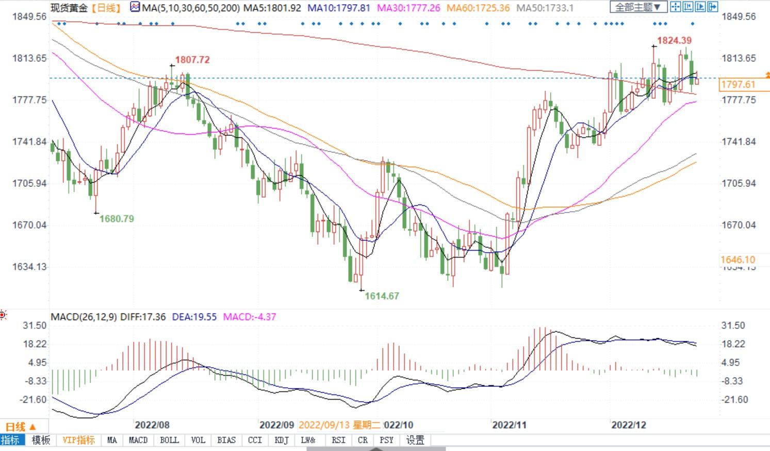Select the VIP指标 tab
Viewport: 770px width, 451px height.
[x=78, y=440]
